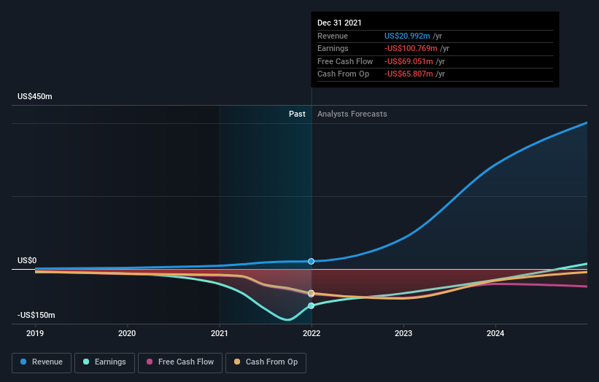Toggle the Cash From Op legend series

pyautogui.click(x=266, y=362)
